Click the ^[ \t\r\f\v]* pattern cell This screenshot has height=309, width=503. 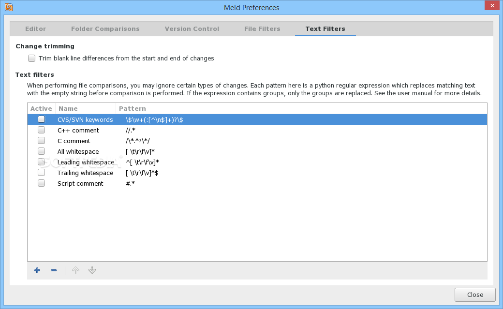pos(142,162)
